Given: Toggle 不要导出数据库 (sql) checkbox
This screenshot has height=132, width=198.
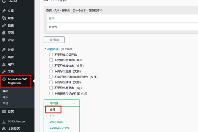Looking at the screenshot, I should coord(51,88).
